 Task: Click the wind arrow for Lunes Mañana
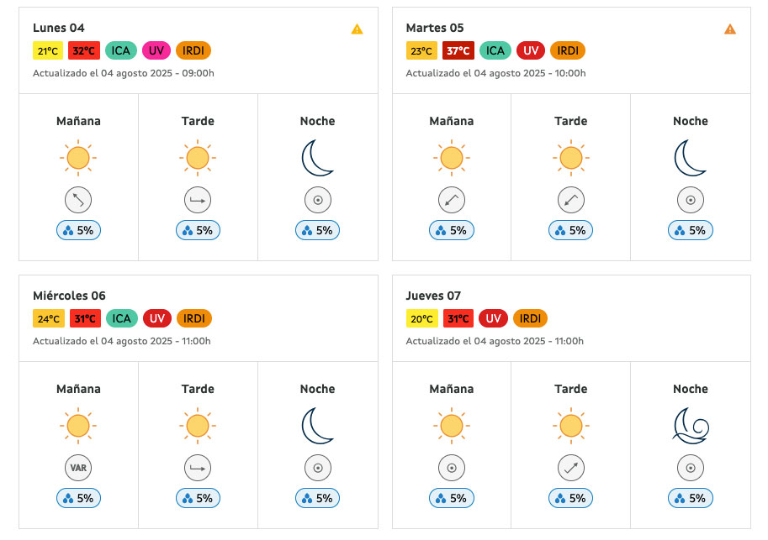point(78,200)
